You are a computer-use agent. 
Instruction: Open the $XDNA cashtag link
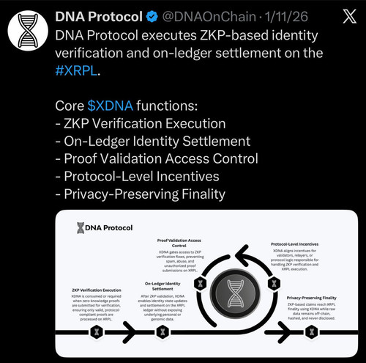click(x=111, y=106)
